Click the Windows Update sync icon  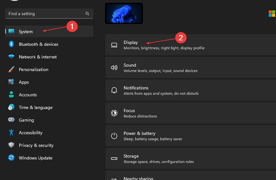coord(11,158)
